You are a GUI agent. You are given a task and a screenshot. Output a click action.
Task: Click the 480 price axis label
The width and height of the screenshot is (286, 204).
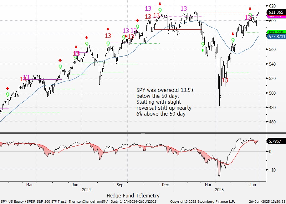[x=272, y=107]
